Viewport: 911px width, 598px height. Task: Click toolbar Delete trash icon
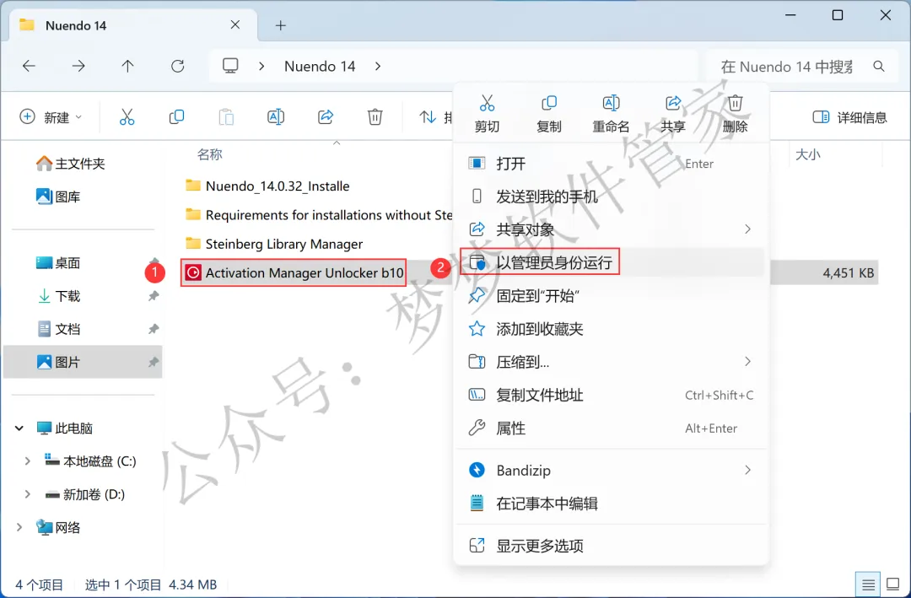375,116
